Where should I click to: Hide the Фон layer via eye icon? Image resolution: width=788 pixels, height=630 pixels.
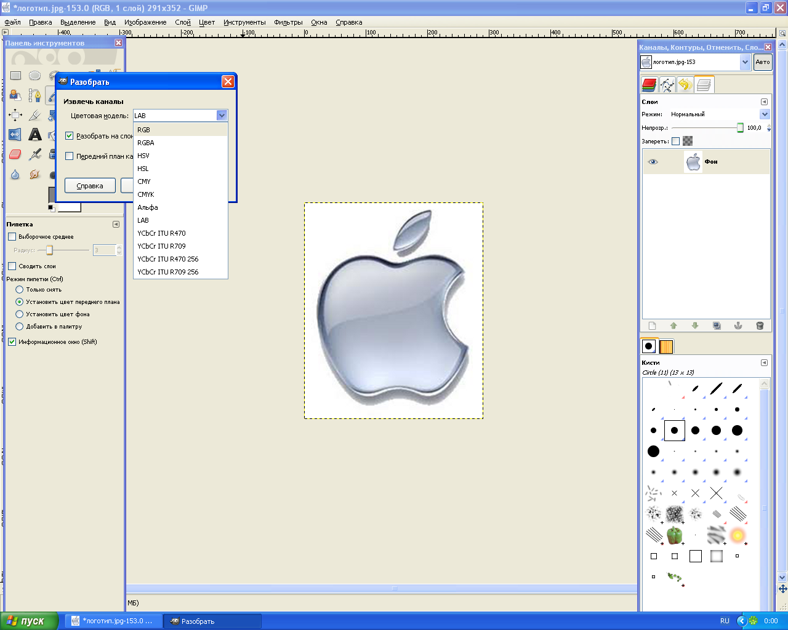tap(653, 162)
